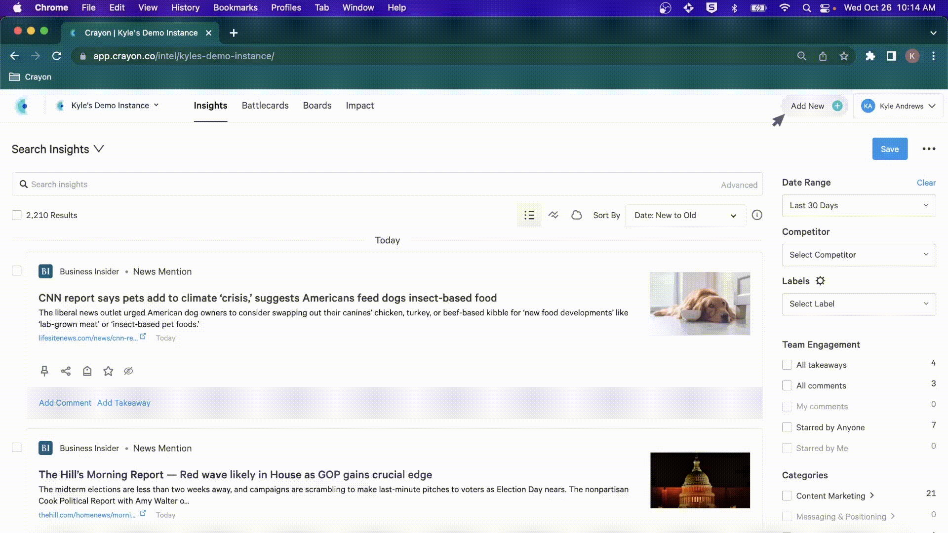Image resolution: width=948 pixels, height=533 pixels.
Task: Click into the Search insights field
Action: click(370, 185)
